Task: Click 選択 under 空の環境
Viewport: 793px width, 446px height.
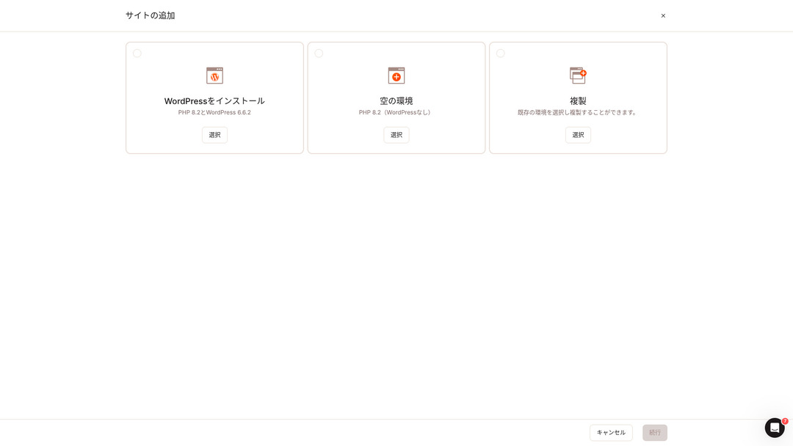Action: pos(396,135)
